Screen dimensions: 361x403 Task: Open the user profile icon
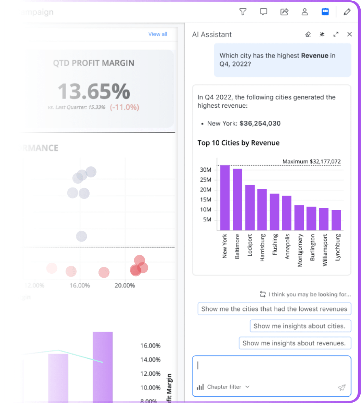305,12
